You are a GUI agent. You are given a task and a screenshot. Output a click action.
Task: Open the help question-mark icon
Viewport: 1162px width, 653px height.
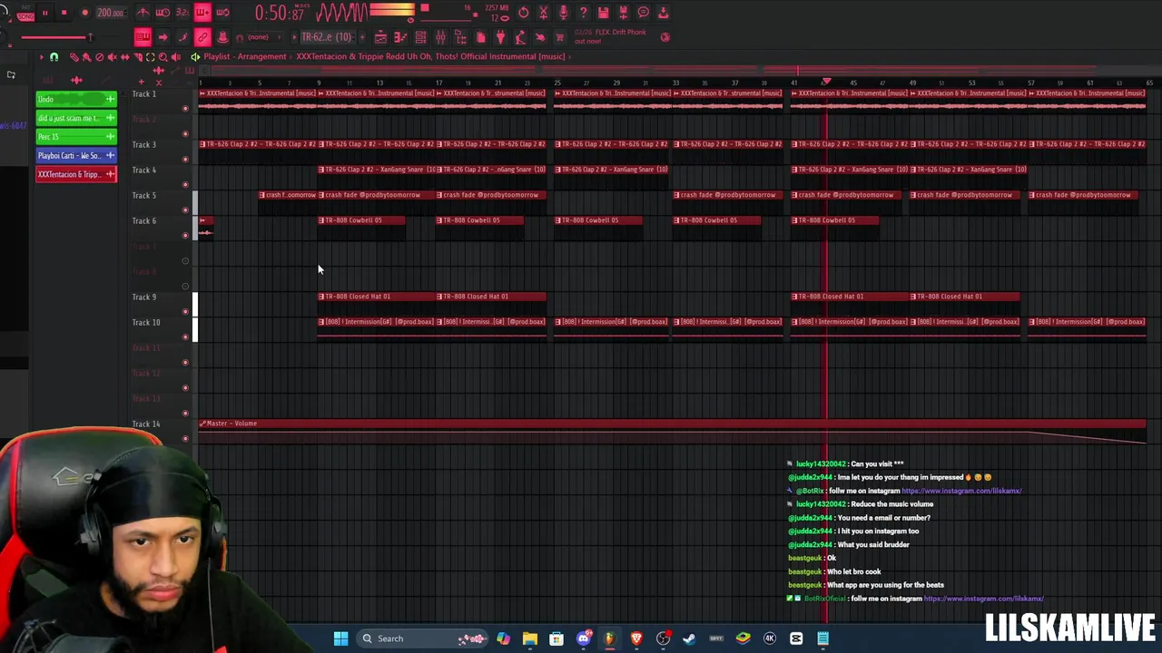(583, 13)
